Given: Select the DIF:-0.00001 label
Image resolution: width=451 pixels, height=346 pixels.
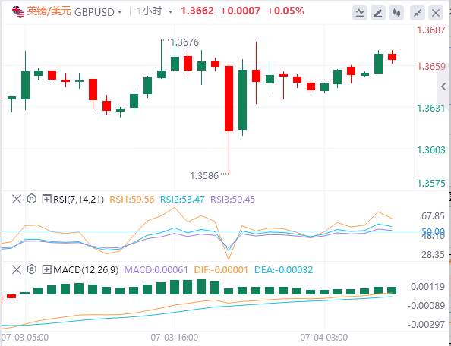Looking at the screenshot, I should (221, 270).
